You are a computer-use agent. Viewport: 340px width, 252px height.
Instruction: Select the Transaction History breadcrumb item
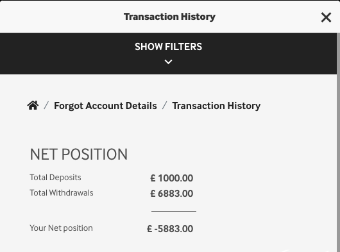[216, 106]
